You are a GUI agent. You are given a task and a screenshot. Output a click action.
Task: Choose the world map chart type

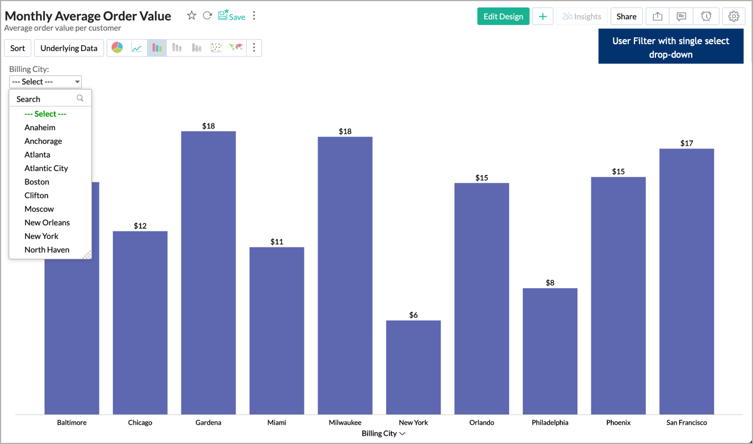click(236, 48)
